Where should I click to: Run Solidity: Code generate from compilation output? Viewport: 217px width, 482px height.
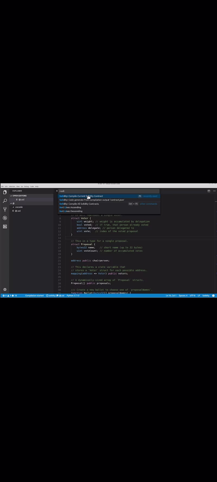109,200
